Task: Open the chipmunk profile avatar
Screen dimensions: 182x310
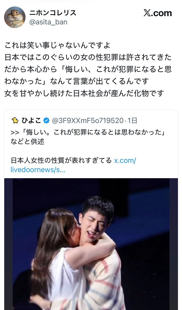Action: pyautogui.click(x=15, y=17)
